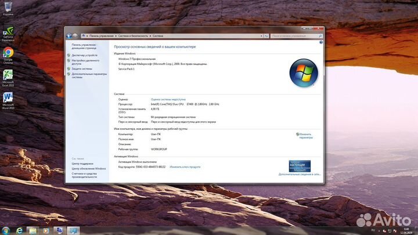Open 'Счетчики и средства производительности' link

tap(84, 175)
